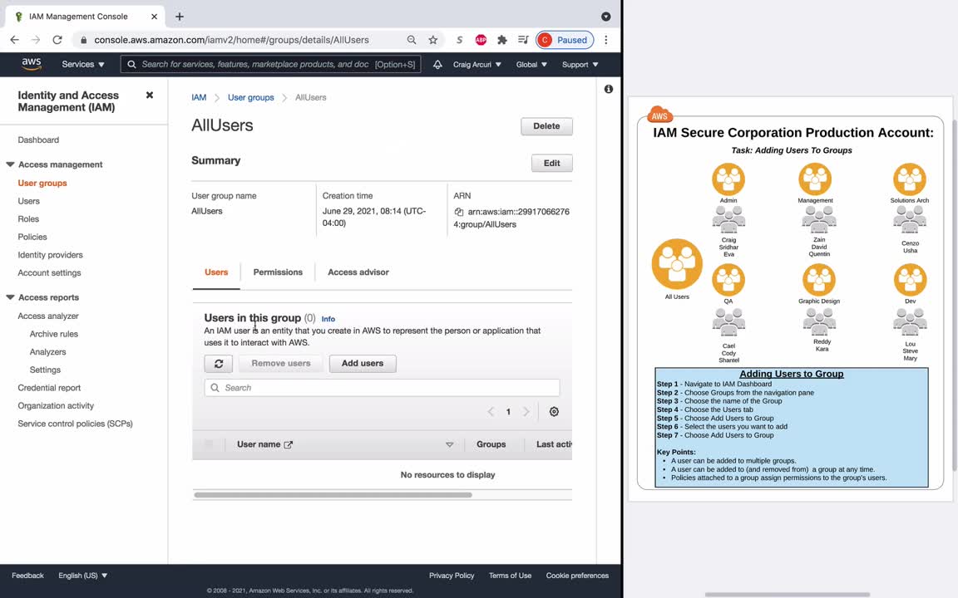Open Policies in the navigation pane
The width and height of the screenshot is (958, 598).
coord(32,237)
